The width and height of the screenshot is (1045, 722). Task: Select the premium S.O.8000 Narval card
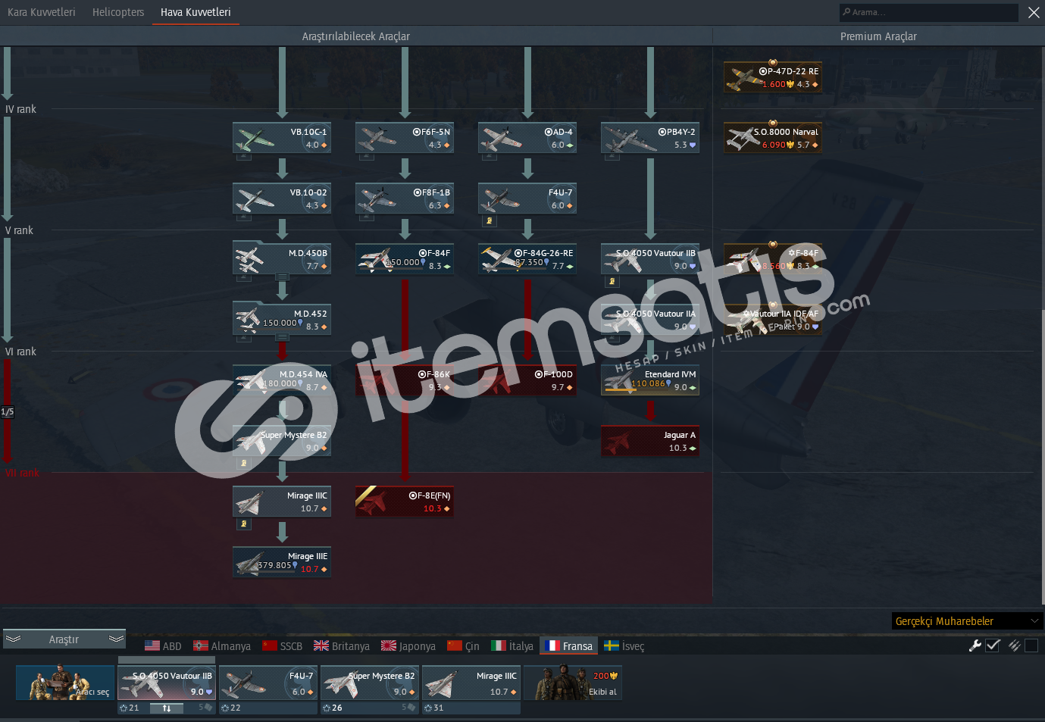pyautogui.click(x=773, y=138)
